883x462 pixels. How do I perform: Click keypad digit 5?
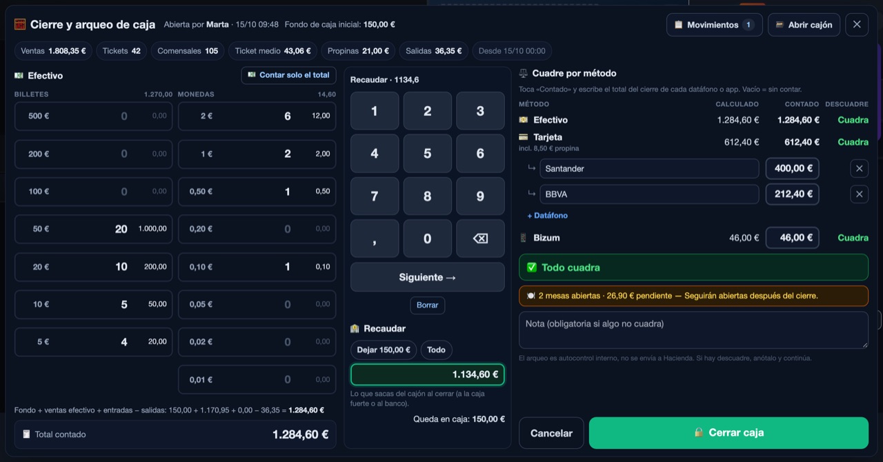pyautogui.click(x=428, y=154)
